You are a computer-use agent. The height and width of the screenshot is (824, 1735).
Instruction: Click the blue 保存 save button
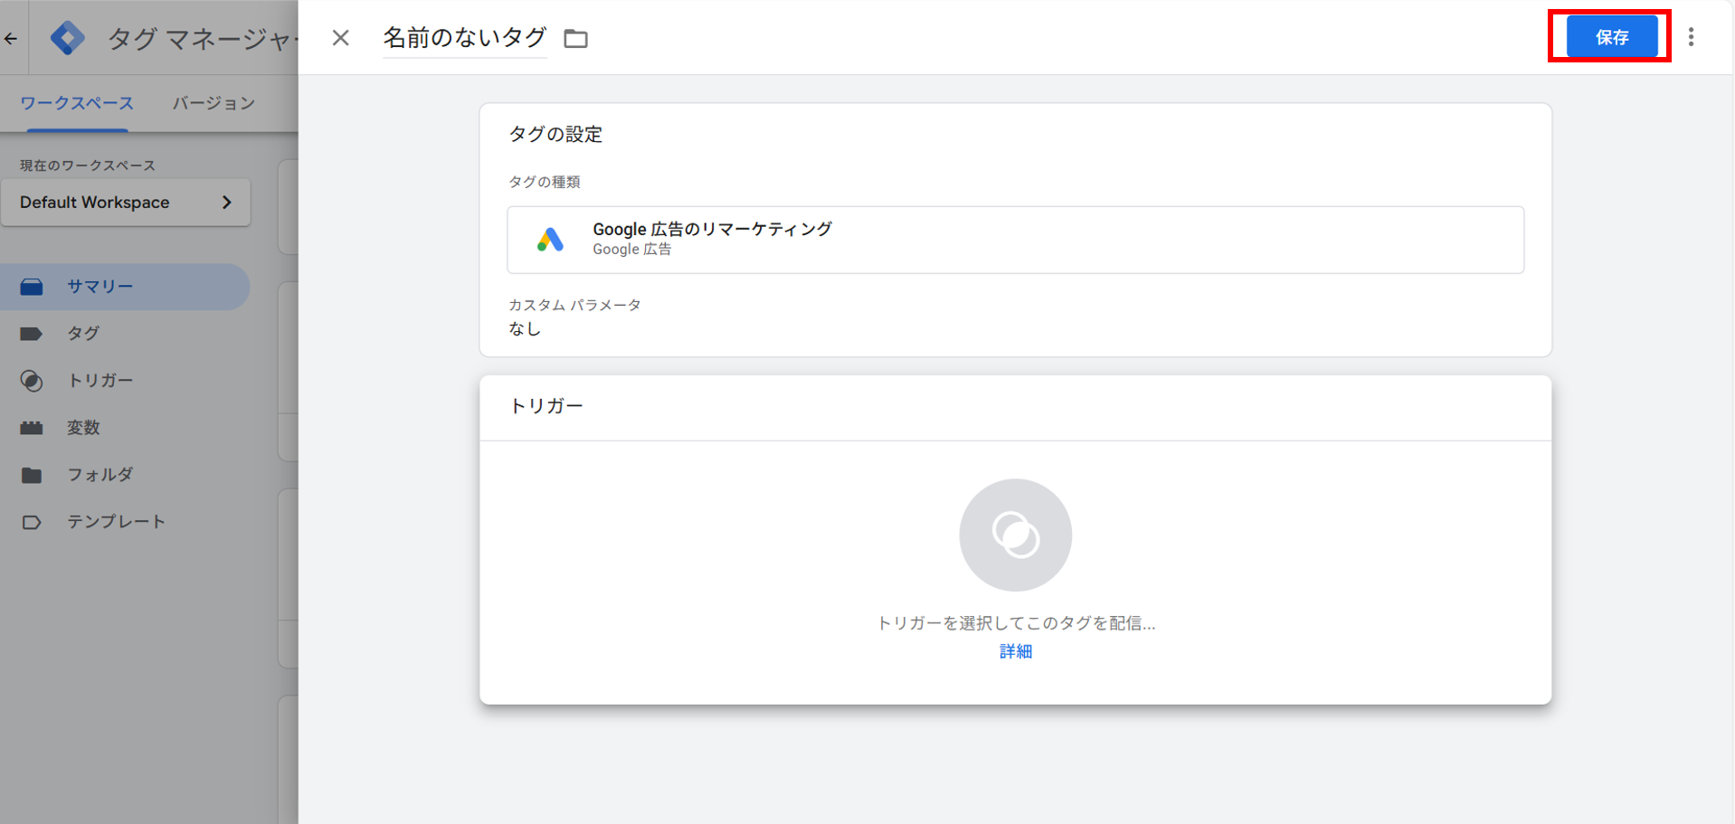pos(1611,37)
